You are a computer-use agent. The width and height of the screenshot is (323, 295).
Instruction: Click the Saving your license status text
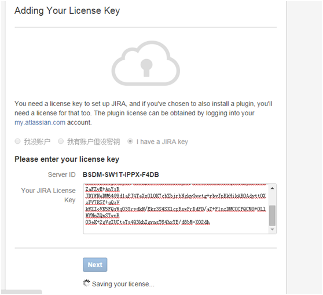(x=123, y=284)
